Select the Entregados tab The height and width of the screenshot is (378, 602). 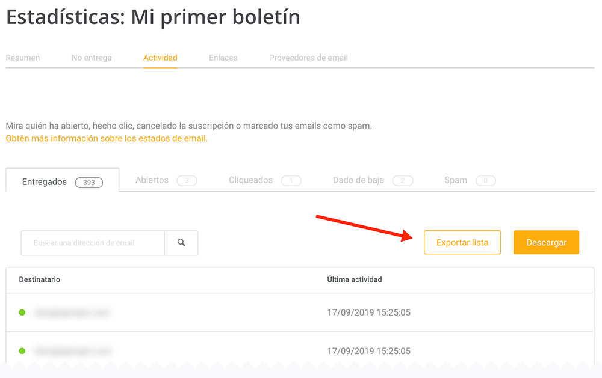tap(63, 180)
